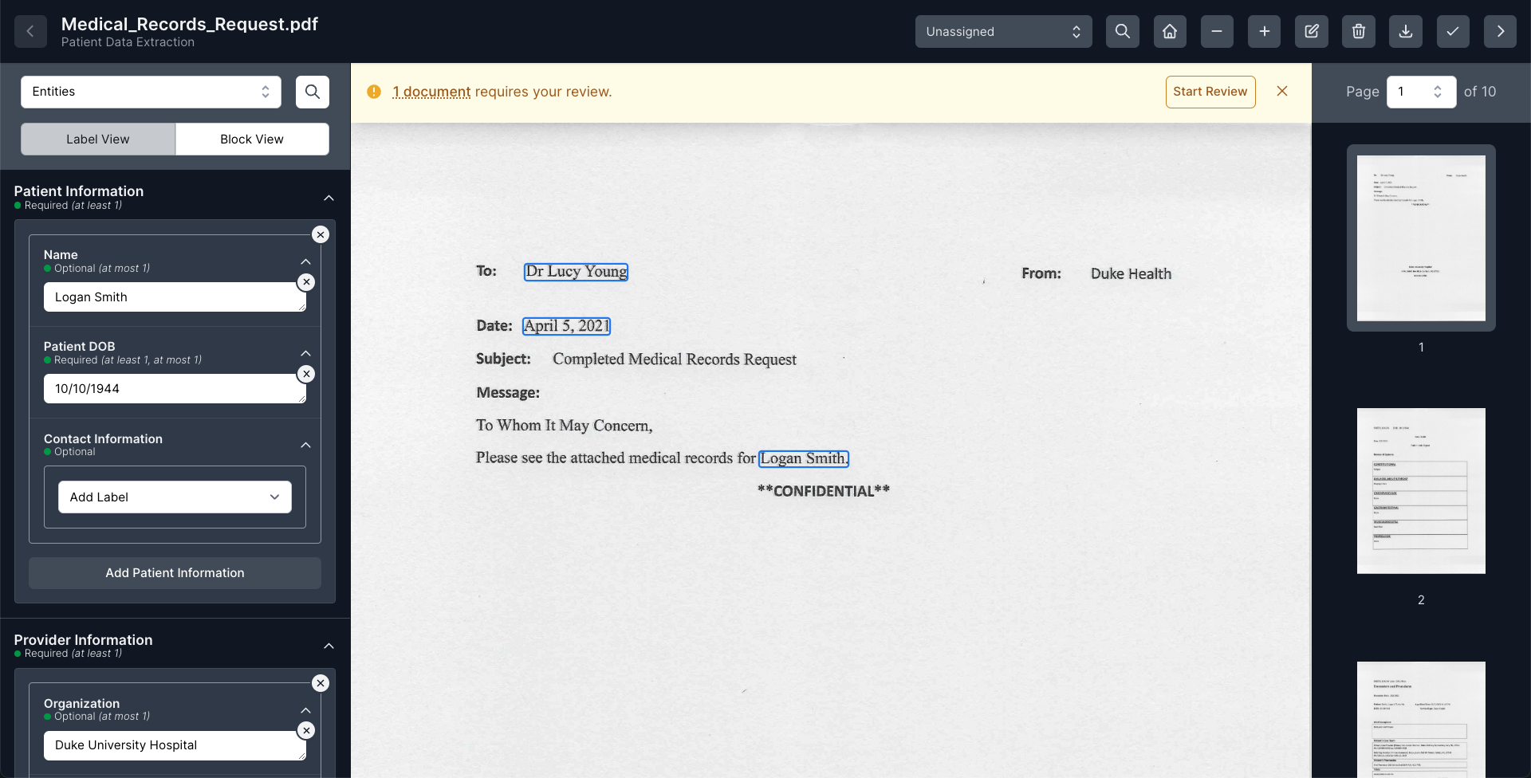Click the home icon in the toolbar
Screen dimensions: 1531x778
click(x=1169, y=31)
